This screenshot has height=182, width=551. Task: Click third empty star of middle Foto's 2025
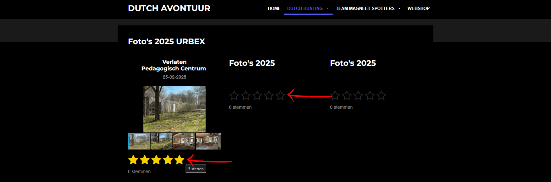(257, 95)
